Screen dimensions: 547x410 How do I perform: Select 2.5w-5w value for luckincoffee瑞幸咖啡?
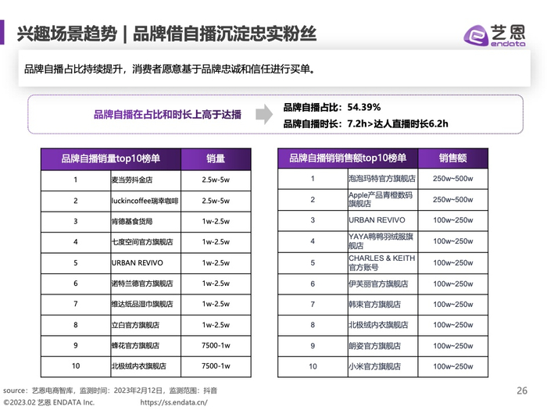(216, 201)
